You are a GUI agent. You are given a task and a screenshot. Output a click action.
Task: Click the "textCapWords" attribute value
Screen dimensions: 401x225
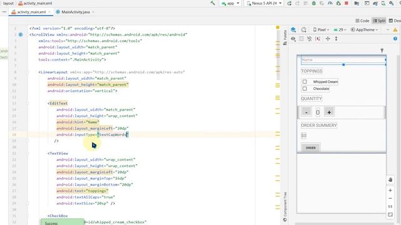113,134
